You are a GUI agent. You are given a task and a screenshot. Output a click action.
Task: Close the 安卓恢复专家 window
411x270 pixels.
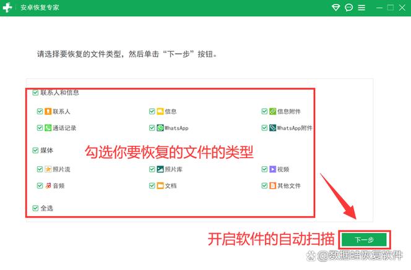tap(402, 7)
